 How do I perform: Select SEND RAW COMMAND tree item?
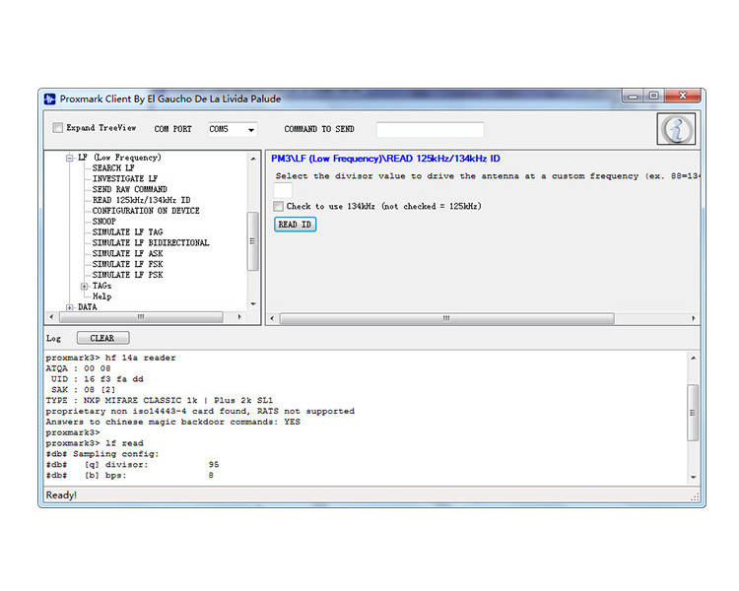coord(129,189)
